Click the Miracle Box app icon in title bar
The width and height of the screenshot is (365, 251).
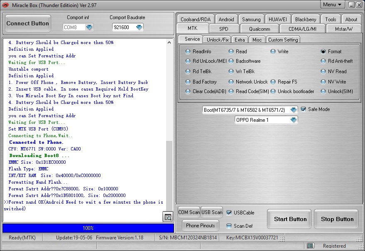(x=5, y=5)
